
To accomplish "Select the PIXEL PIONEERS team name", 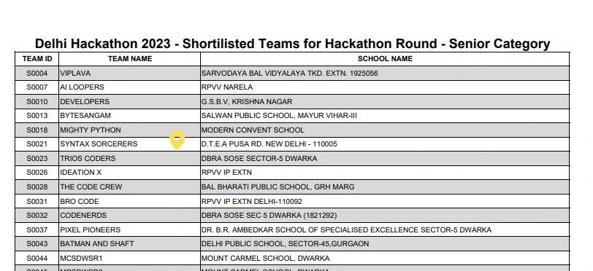I will (91, 230).
